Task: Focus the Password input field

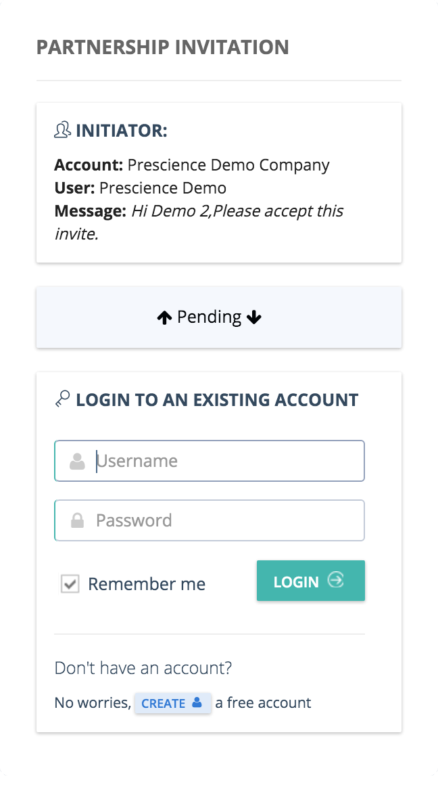Action: tap(210, 520)
